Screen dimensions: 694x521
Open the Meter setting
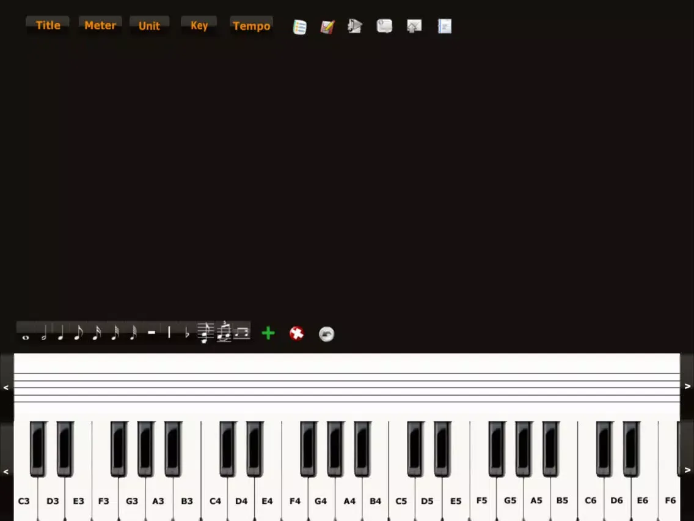click(100, 25)
